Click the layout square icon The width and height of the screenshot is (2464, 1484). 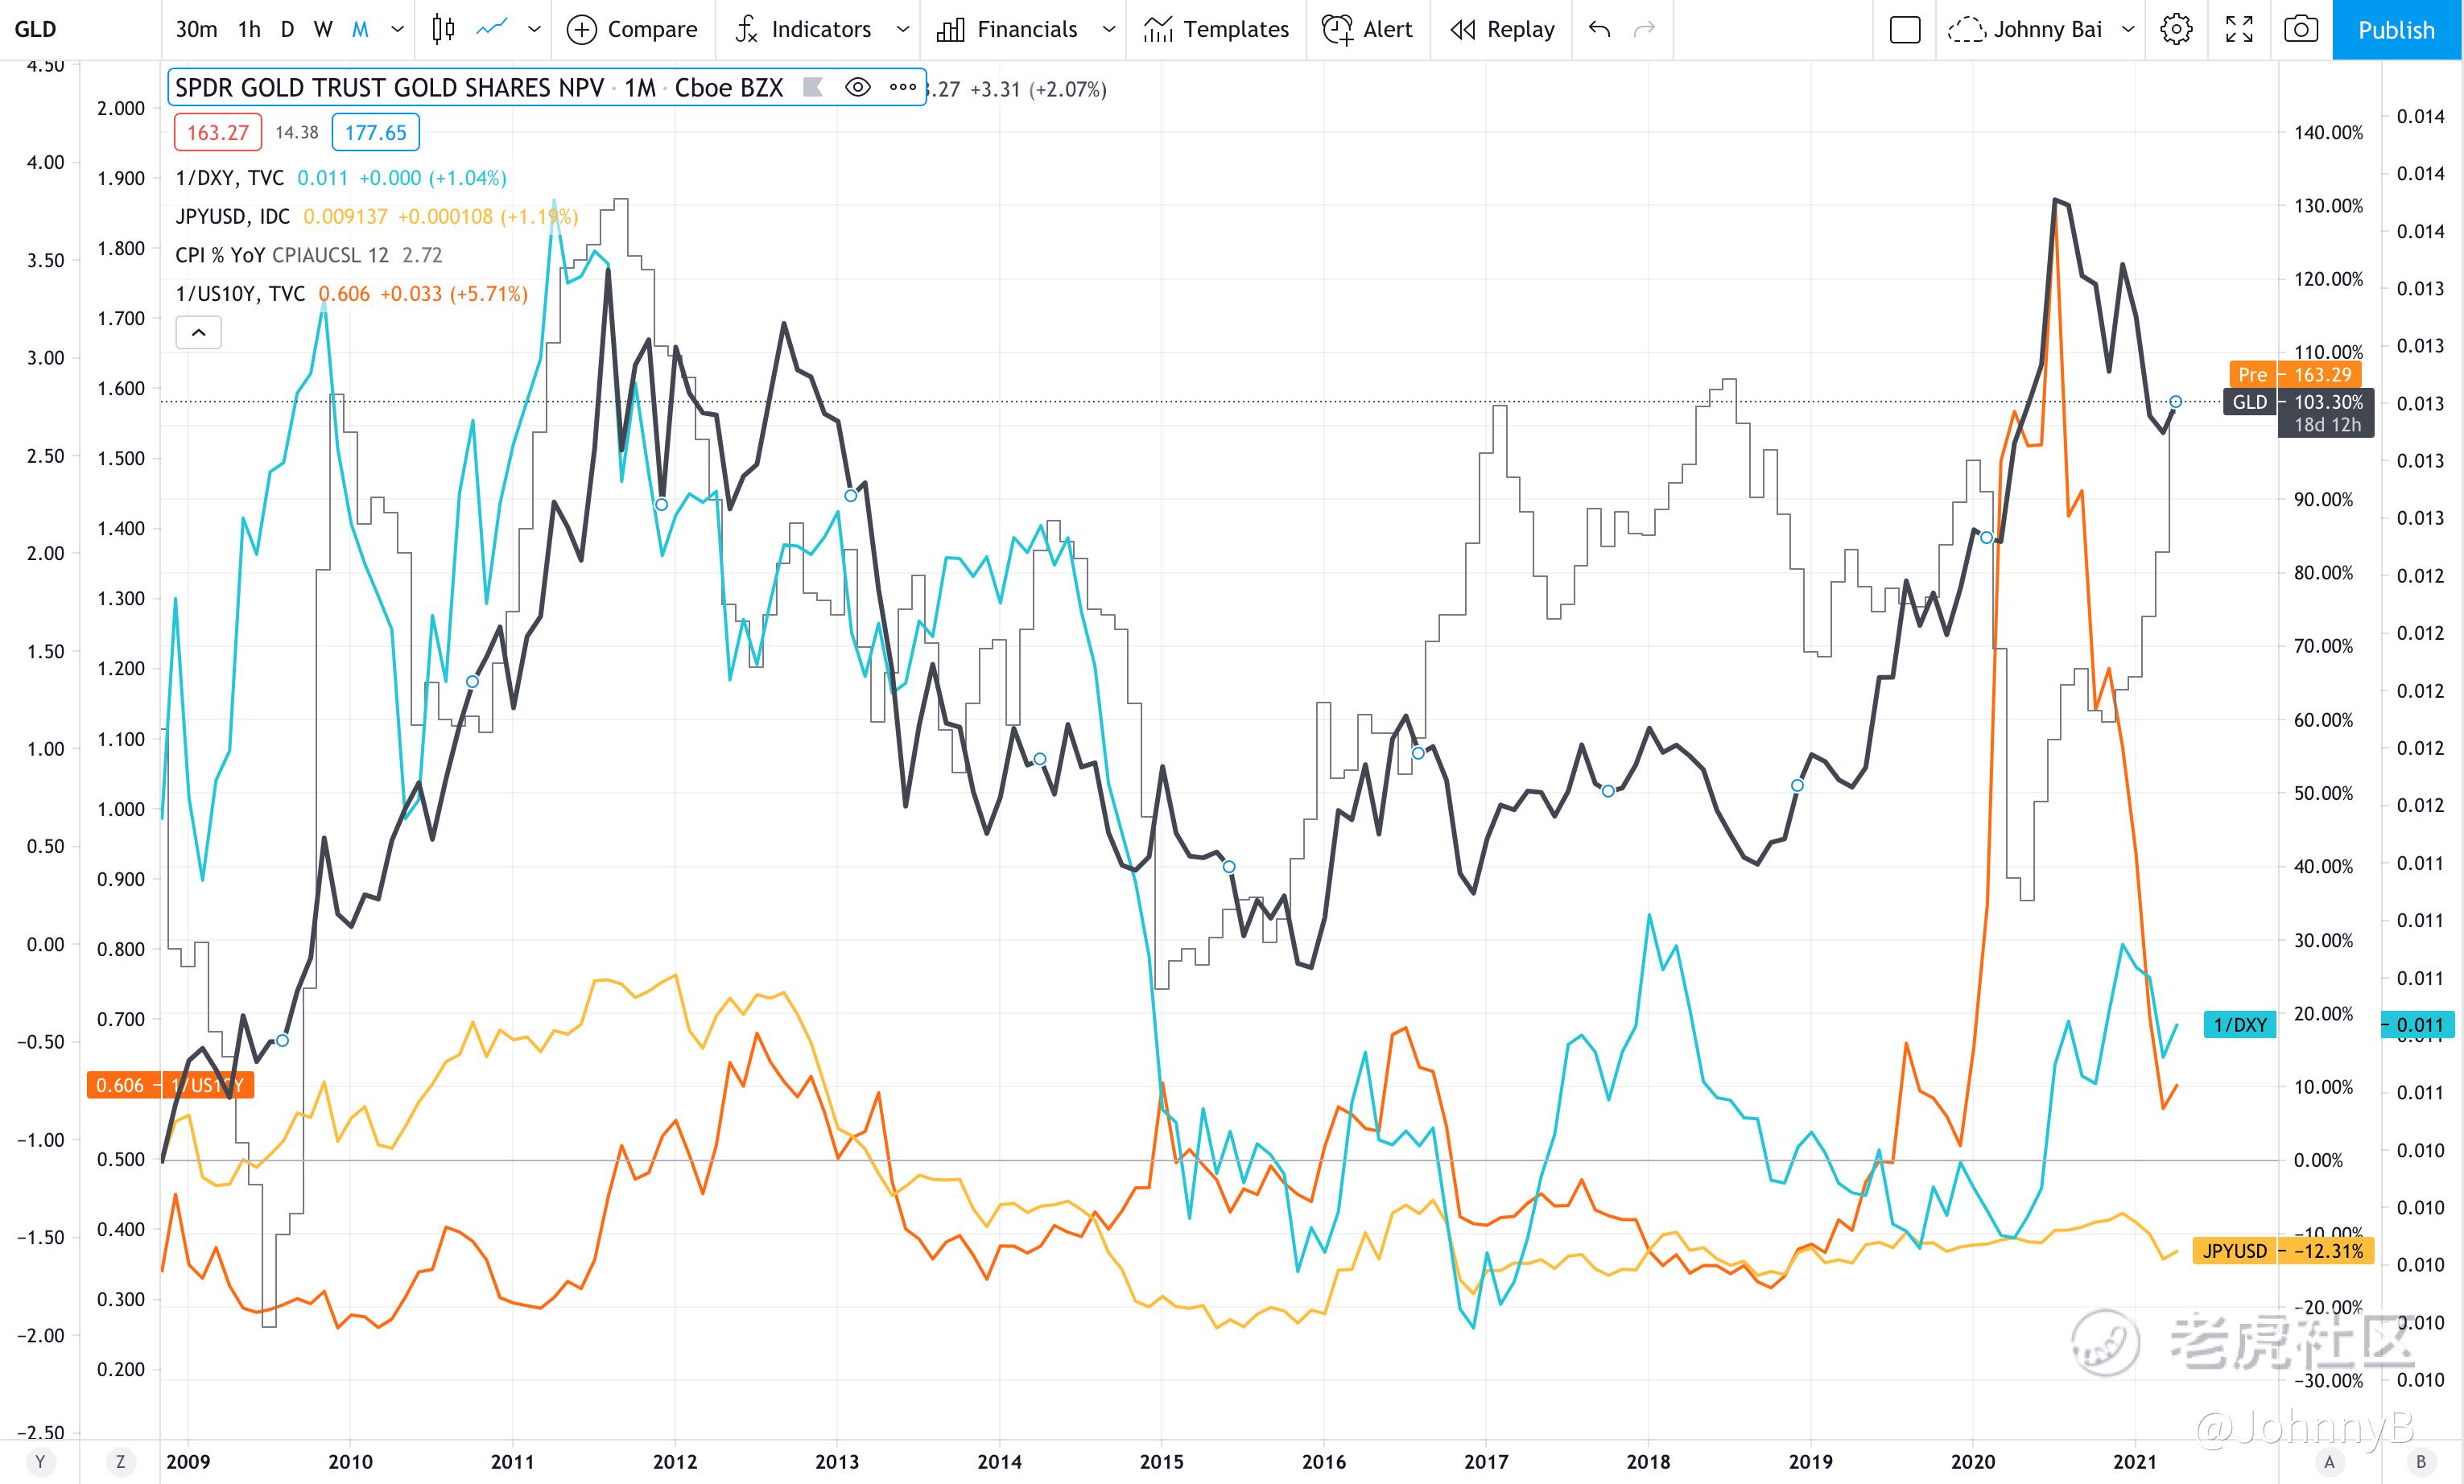(1905, 29)
